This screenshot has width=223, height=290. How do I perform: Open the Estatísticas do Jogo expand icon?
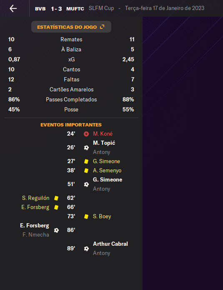click(x=102, y=27)
